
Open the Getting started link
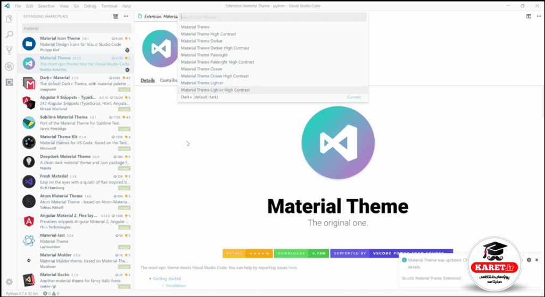(167, 278)
